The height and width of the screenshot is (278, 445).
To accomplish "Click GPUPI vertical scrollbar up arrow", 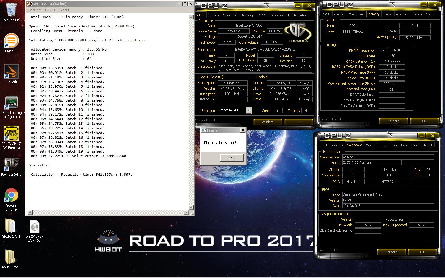I will pos(191,17).
